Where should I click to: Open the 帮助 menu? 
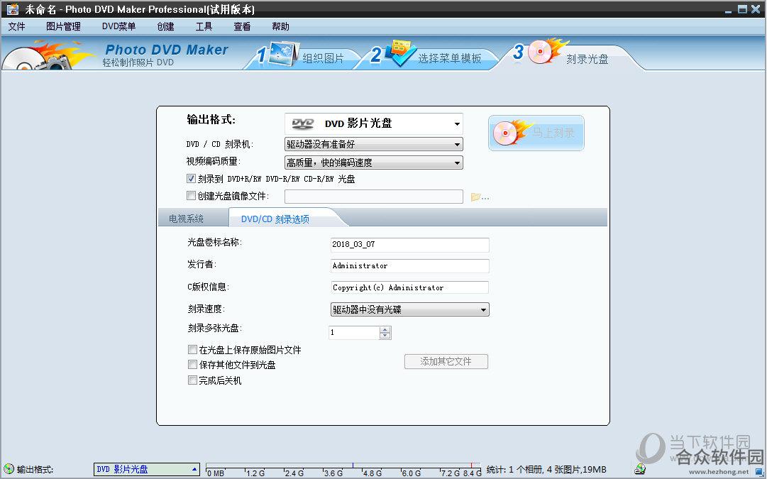pyautogui.click(x=280, y=26)
